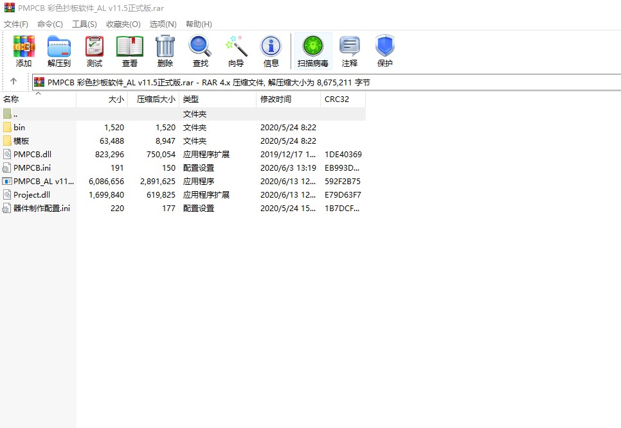The height and width of the screenshot is (428, 621).
Task: Start the virus scan (扫描病毒) tool
Action: [x=313, y=46]
